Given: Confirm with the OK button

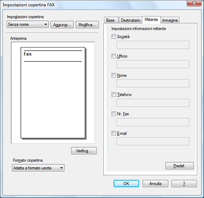Looking at the screenshot, I should click(x=126, y=183).
